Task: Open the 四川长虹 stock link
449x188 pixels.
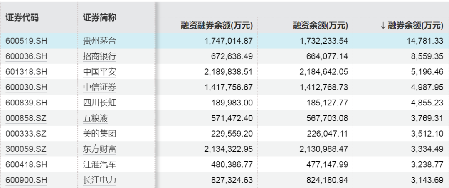Action: coord(99,103)
